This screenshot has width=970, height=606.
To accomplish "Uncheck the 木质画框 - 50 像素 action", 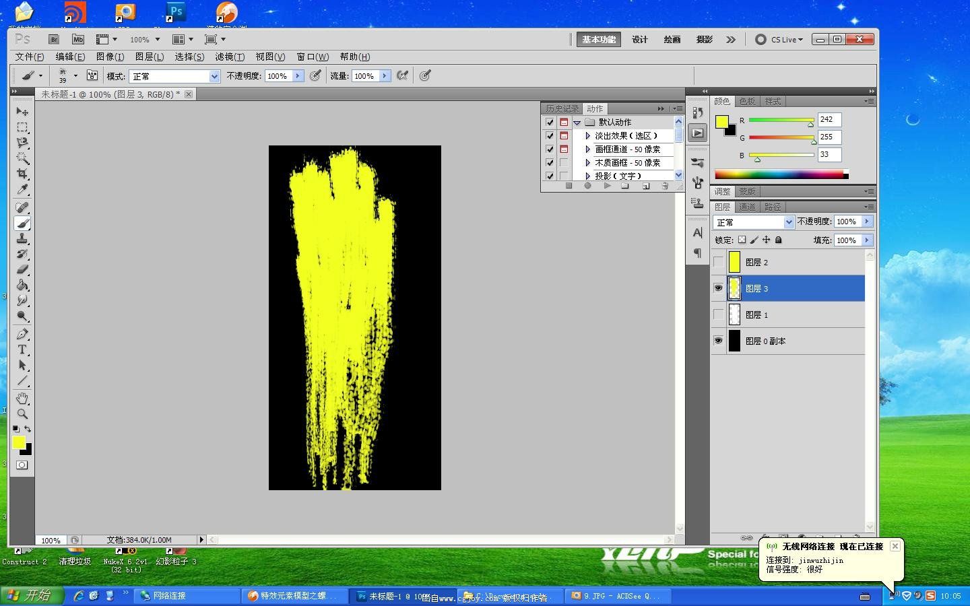I will click(550, 162).
